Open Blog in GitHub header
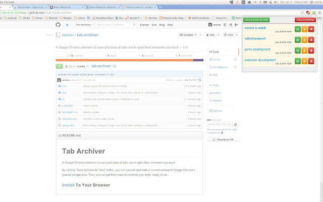The height and width of the screenshot is (202, 323). [x=162, y=25]
